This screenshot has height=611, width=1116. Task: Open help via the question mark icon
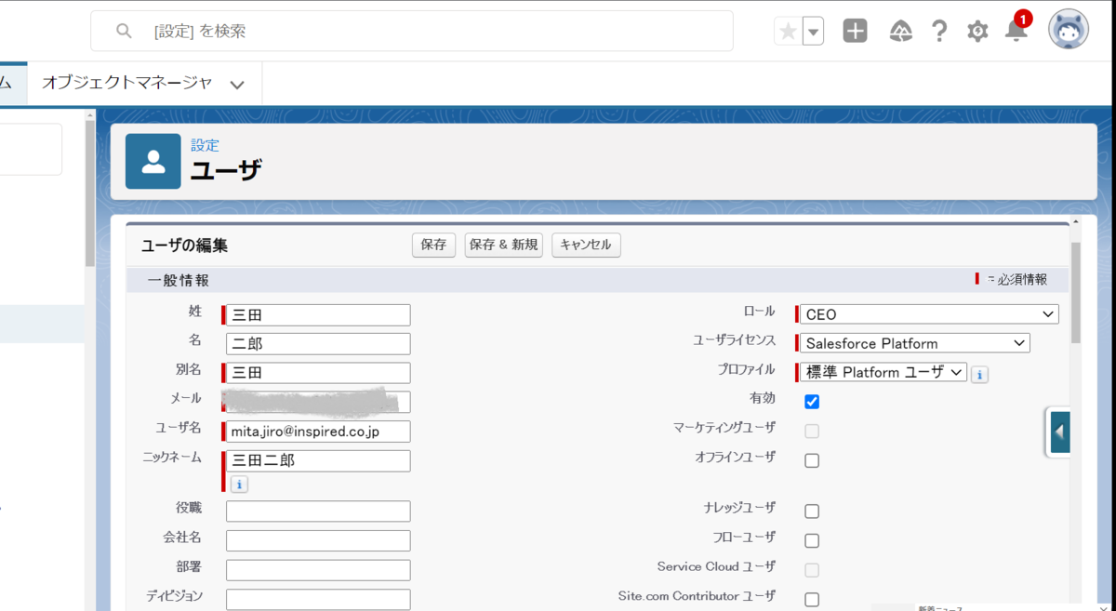coord(939,30)
